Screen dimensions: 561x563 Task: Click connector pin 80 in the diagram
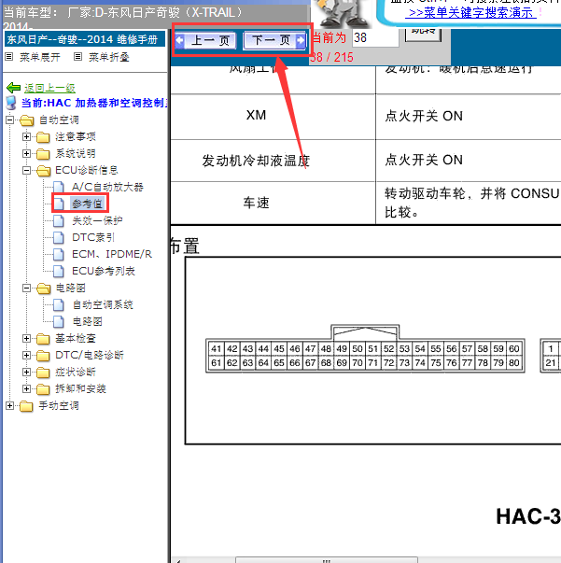[514, 362]
